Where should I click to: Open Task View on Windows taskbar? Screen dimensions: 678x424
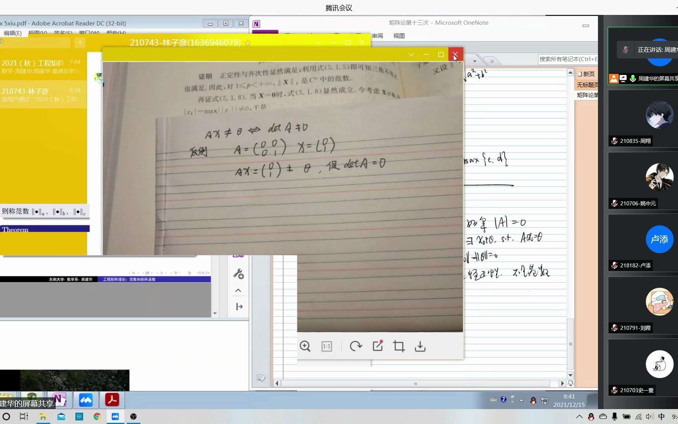(24, 417)
